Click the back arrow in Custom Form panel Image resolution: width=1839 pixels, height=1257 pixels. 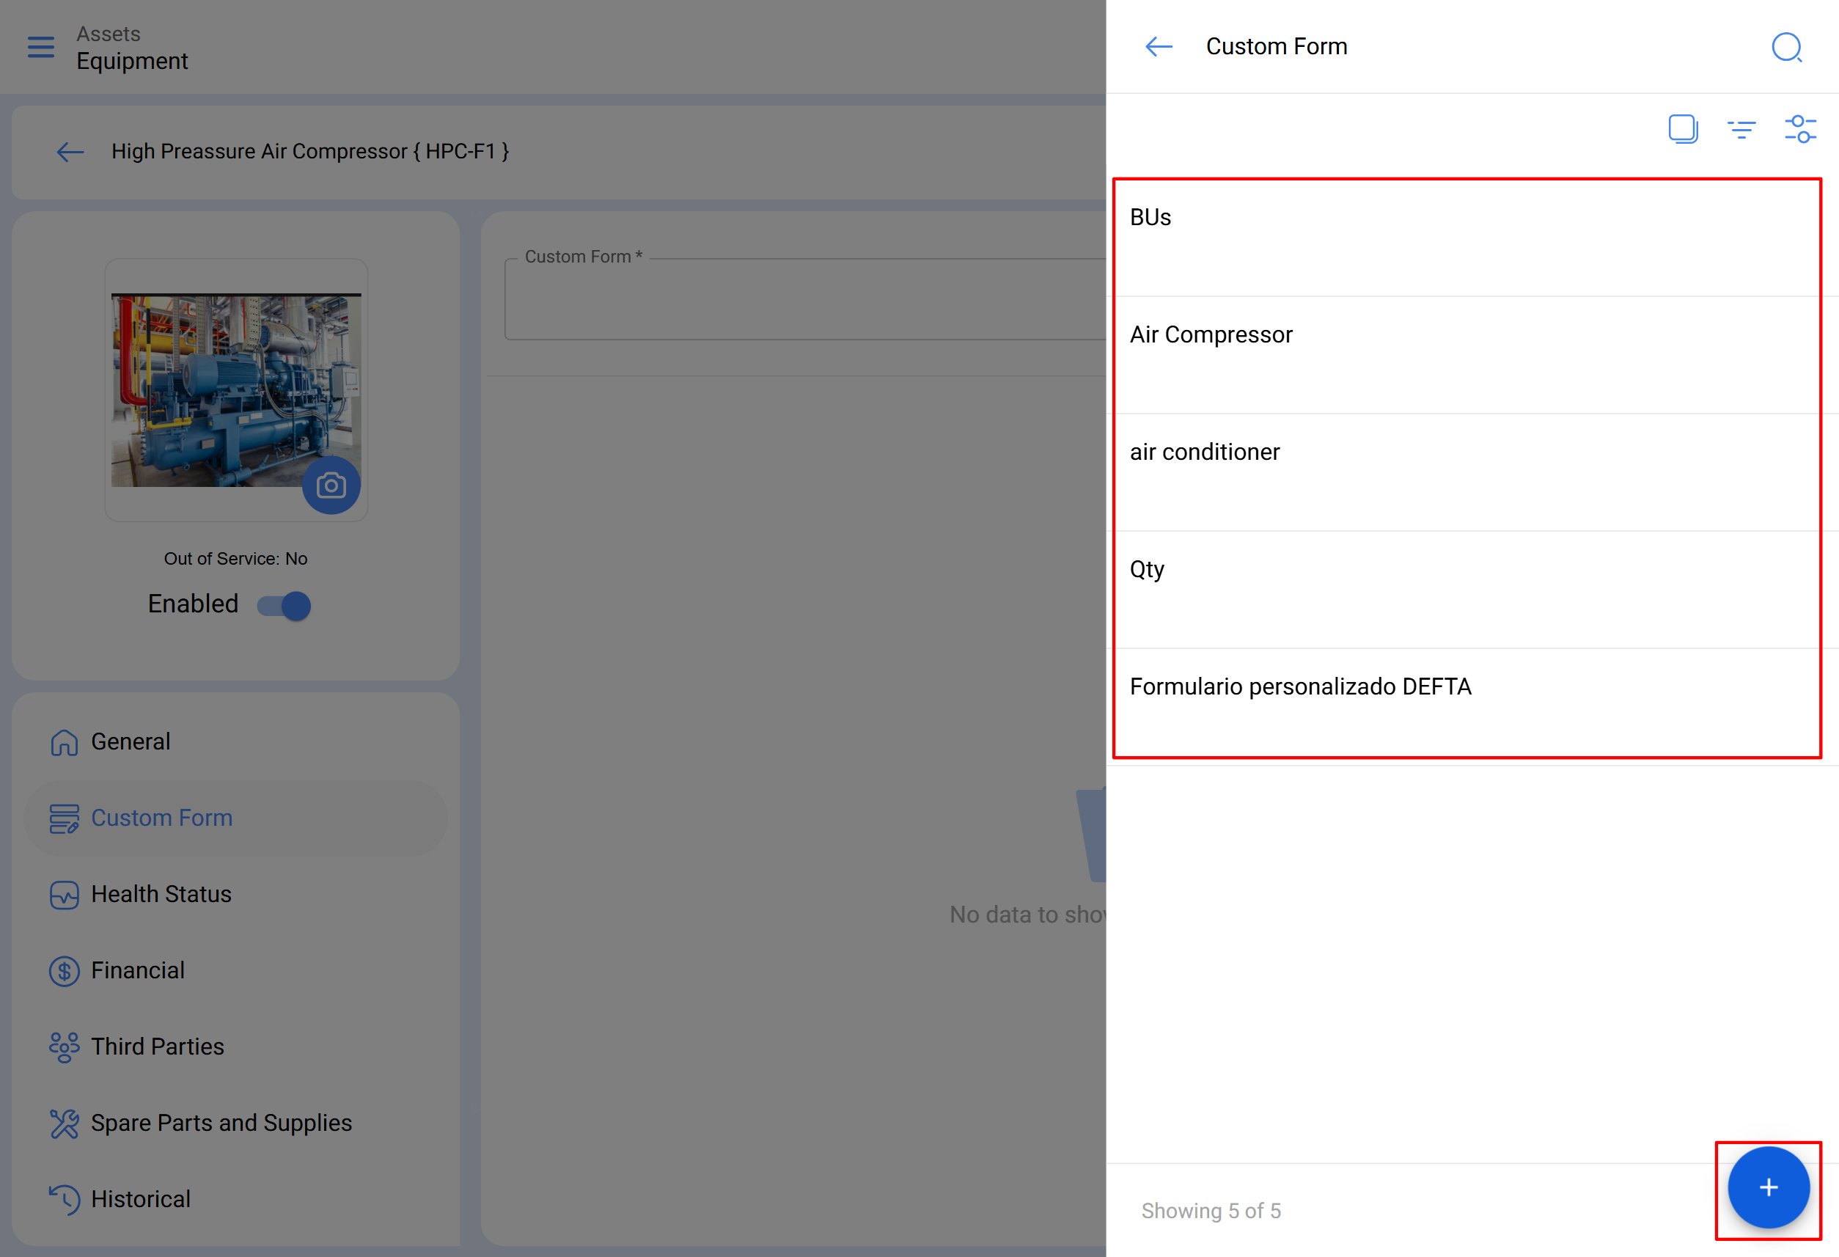tap(1159, 47)
